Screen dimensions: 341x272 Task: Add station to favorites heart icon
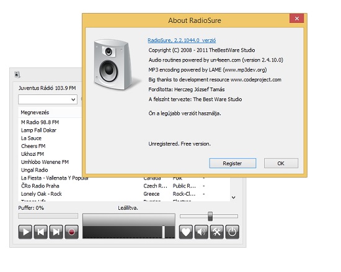pos(186,232)
